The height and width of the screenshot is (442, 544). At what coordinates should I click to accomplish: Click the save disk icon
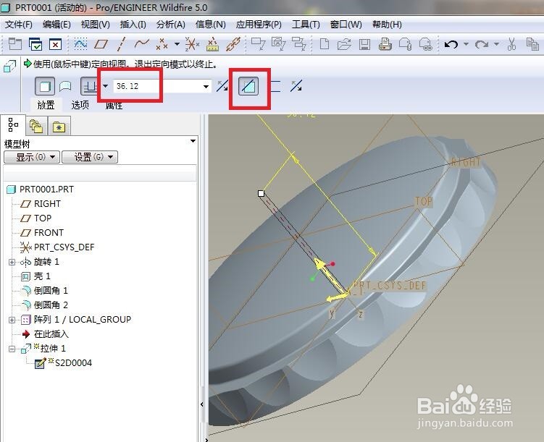point(364,44)
